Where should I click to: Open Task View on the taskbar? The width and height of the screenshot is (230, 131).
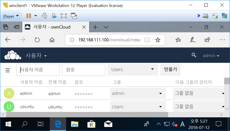tap(40, 124)
